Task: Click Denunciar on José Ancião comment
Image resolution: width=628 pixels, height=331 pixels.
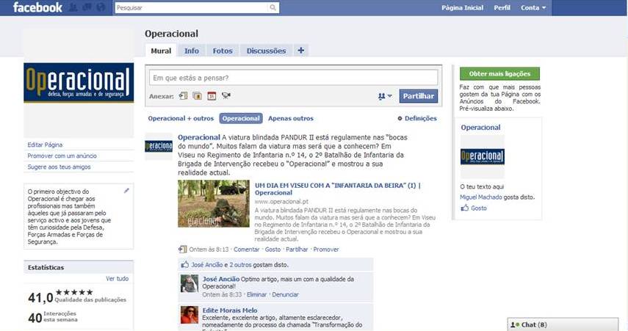Action: click(285, 294)
